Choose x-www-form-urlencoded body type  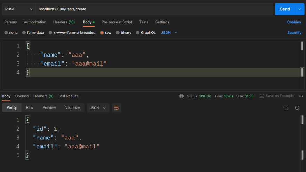pyautogui.click(x=50, y=33)
